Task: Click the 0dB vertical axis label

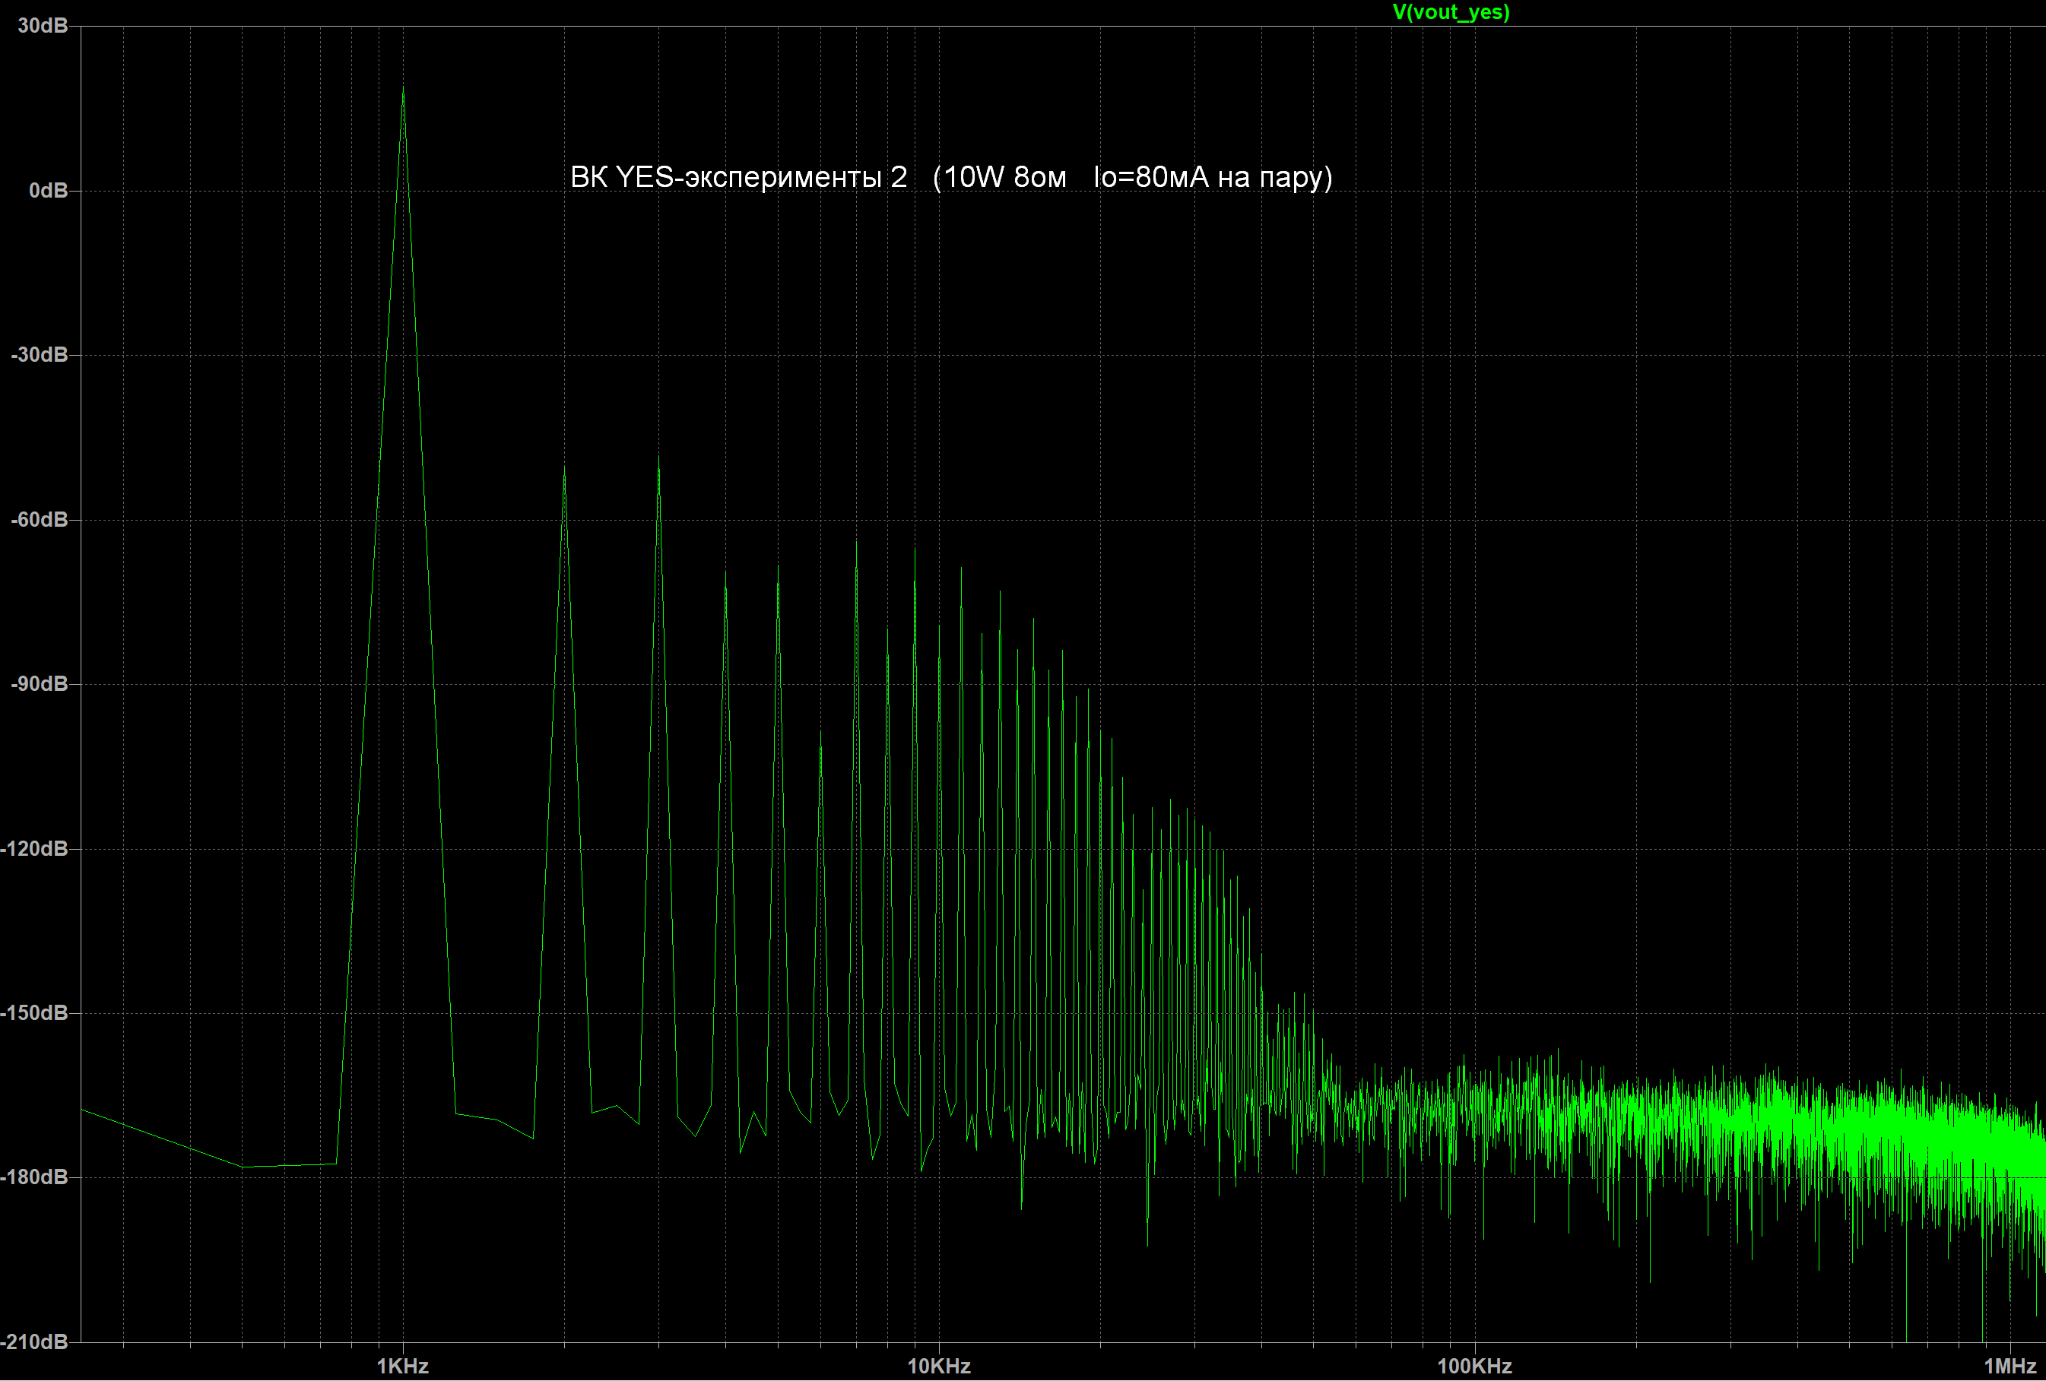Action: 49,190
